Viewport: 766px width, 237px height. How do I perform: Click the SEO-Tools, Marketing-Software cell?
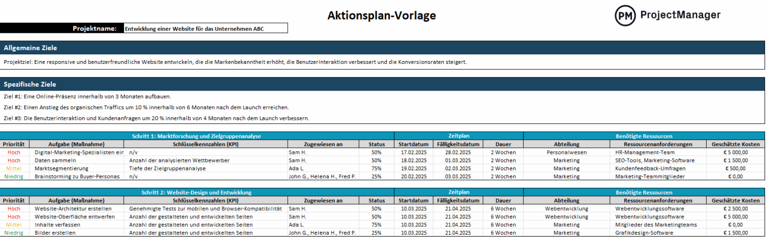pos(654,160)
